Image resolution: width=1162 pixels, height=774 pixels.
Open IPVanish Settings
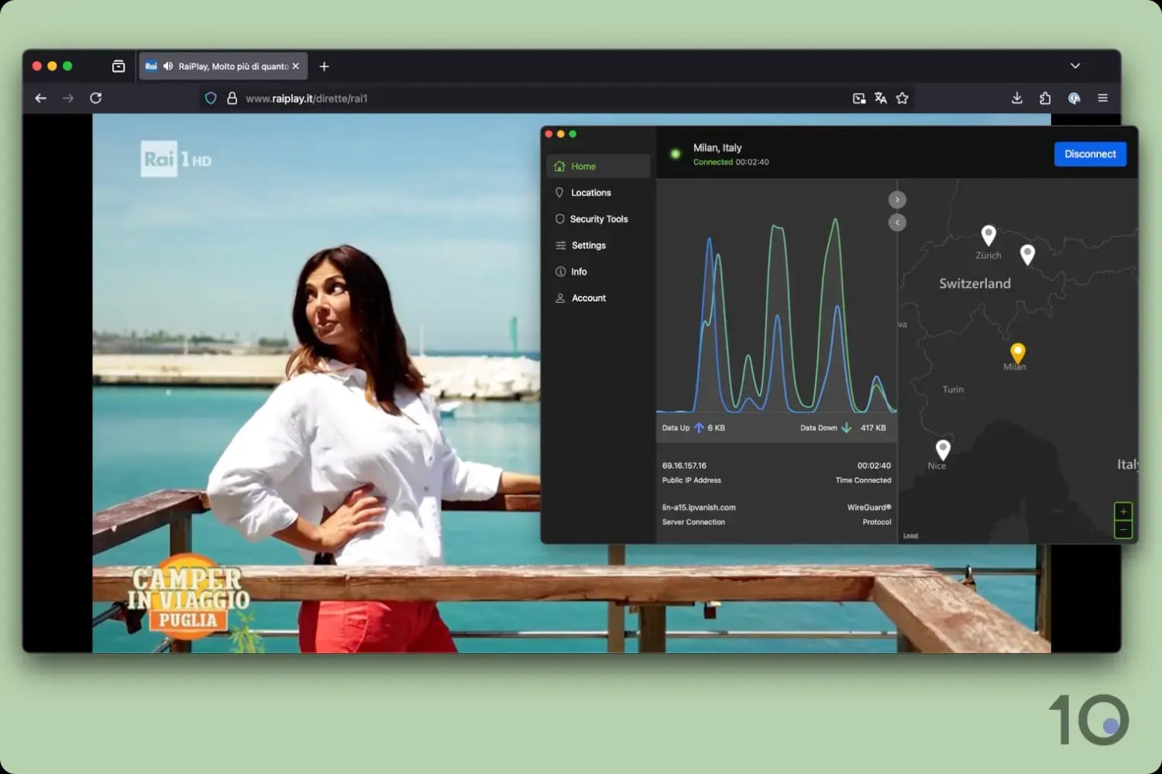point(598,246)
